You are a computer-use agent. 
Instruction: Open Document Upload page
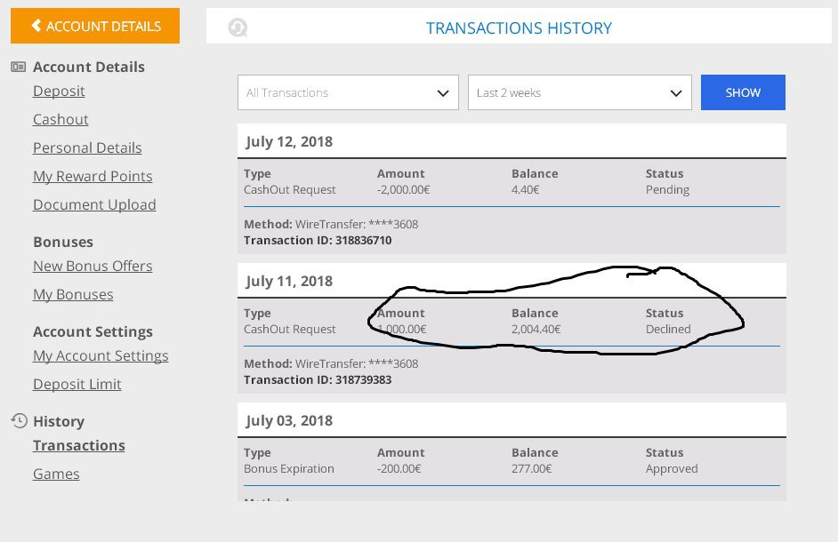(x=94, y=204)
